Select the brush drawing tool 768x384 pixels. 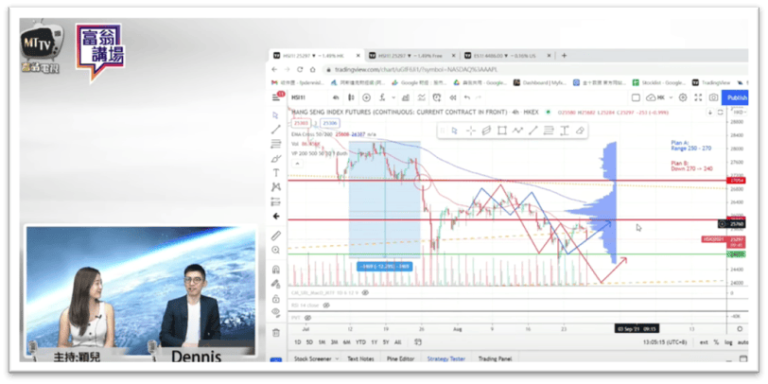pos(276,159)
